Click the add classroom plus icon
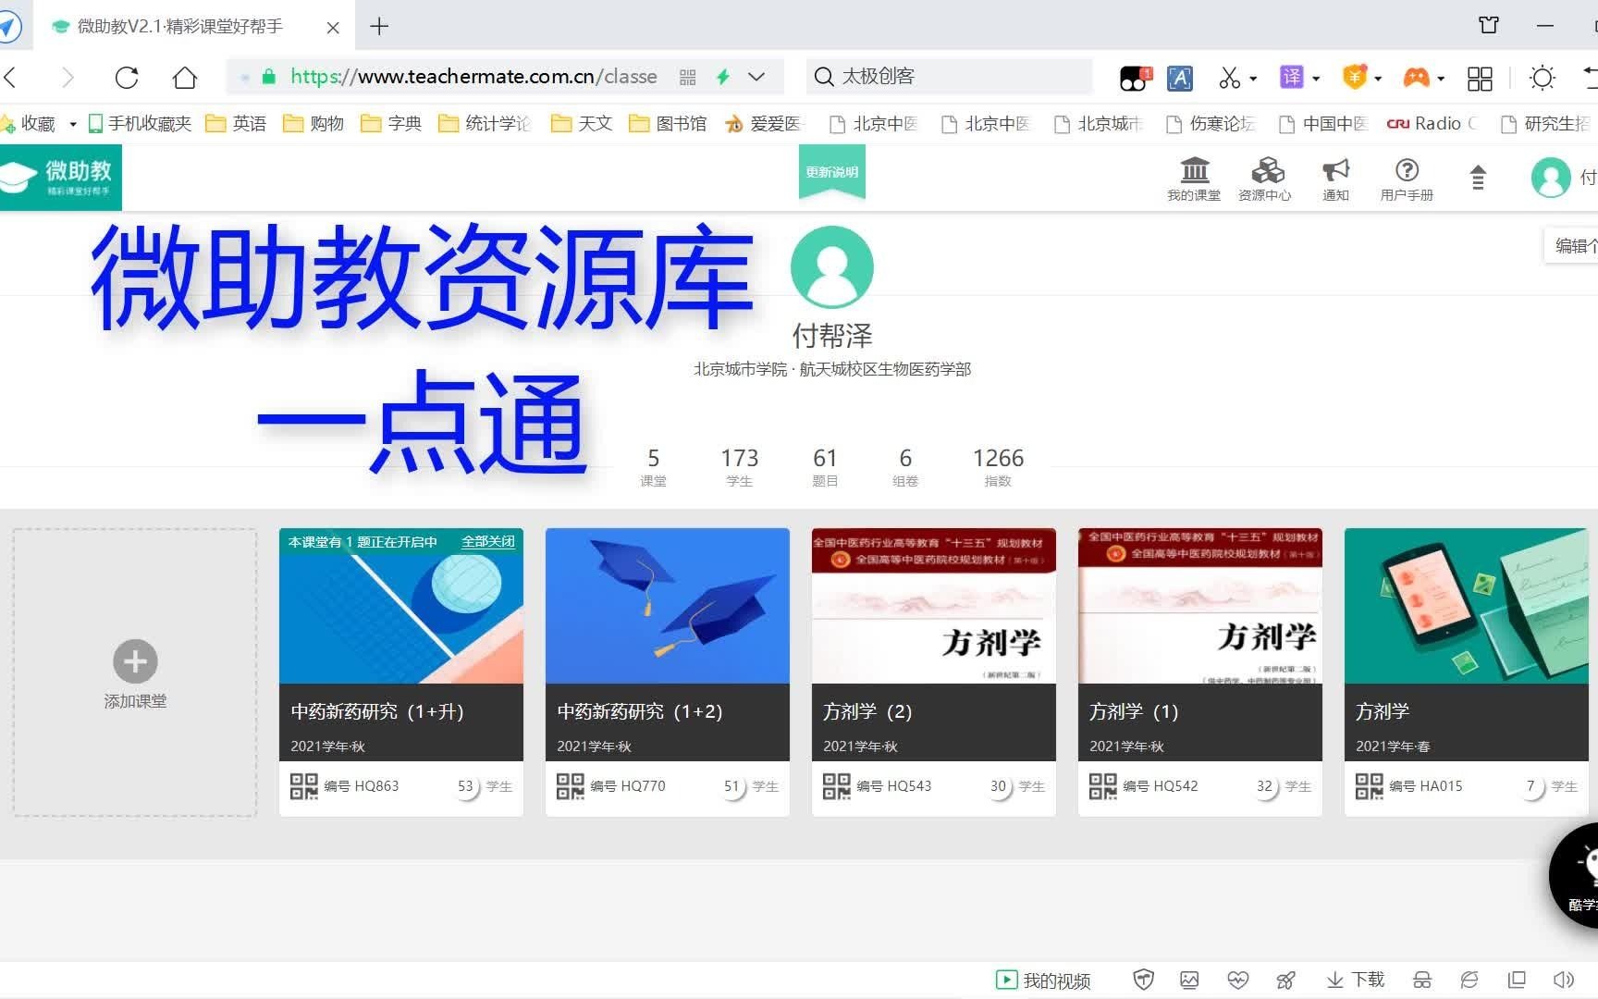The image size is (1598, 999). click(135, 661)
